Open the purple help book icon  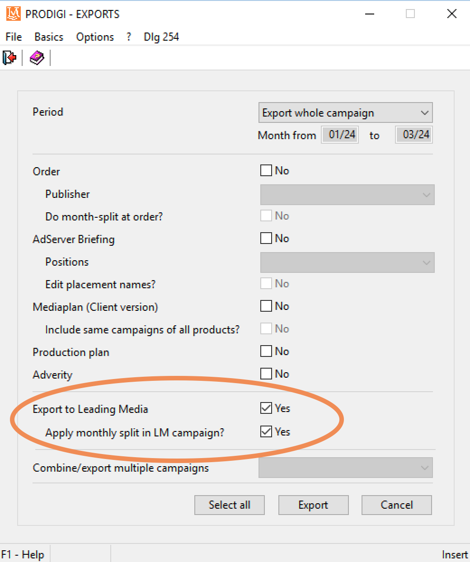[x=37, y=58]
